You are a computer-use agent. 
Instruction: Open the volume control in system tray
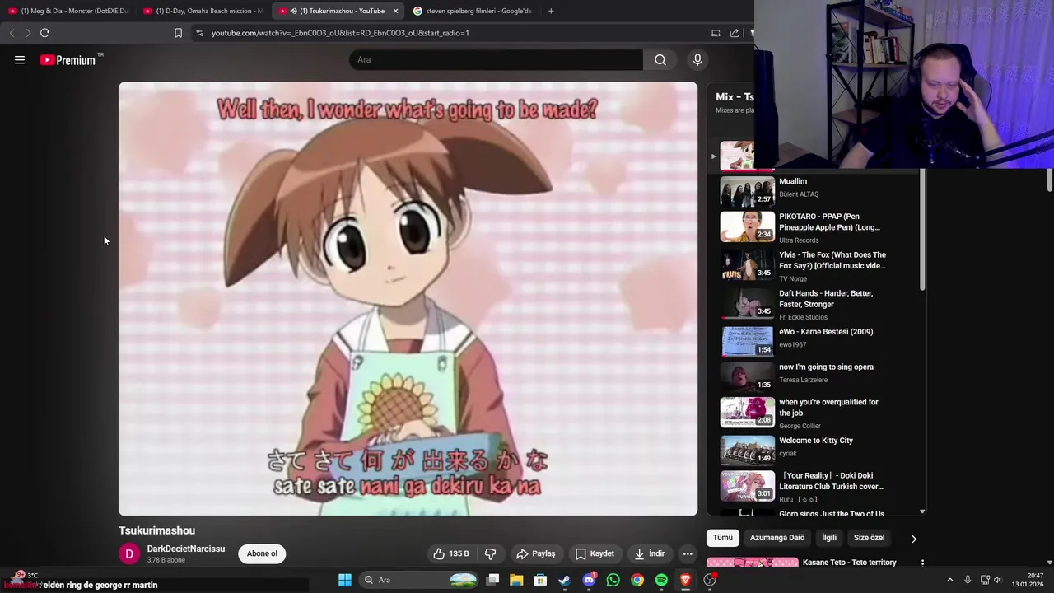click(x=997, y=580)
